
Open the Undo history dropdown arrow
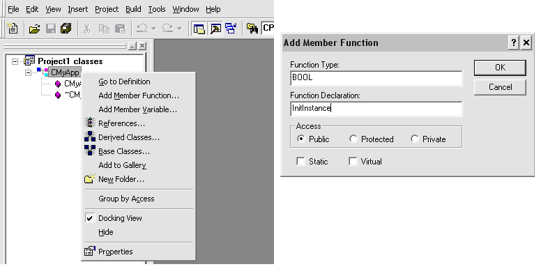154,29
